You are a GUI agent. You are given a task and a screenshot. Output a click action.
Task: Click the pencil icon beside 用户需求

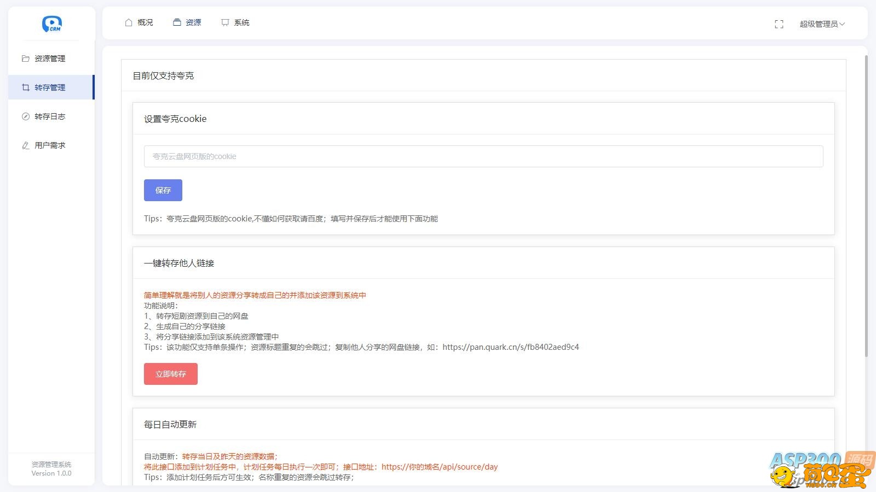25,145
